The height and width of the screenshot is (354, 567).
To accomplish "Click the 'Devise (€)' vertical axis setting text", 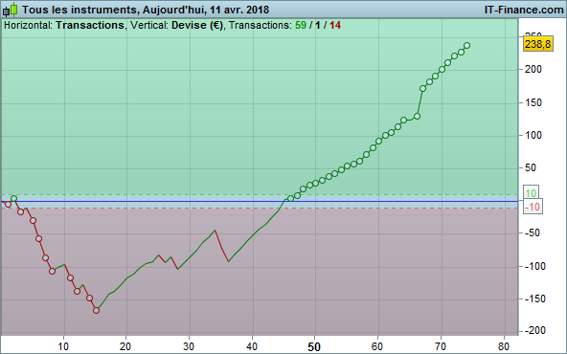I will point(197,25).
